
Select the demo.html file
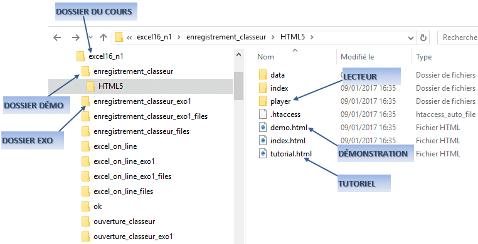point(289,128)
